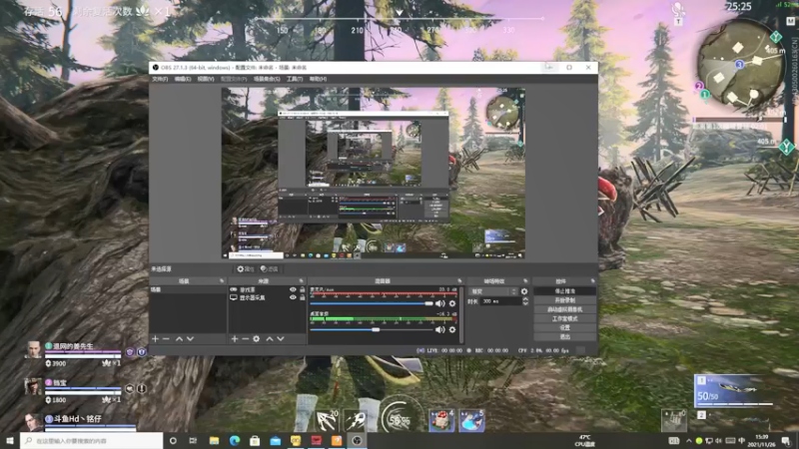Open File Explorer from the taskbar
Viewport: 799px width, 449px height.
point(214,440)
